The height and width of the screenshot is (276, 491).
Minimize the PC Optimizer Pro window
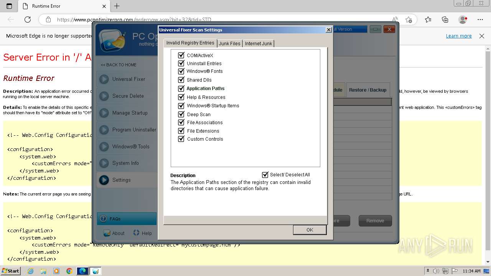[375, 29]
